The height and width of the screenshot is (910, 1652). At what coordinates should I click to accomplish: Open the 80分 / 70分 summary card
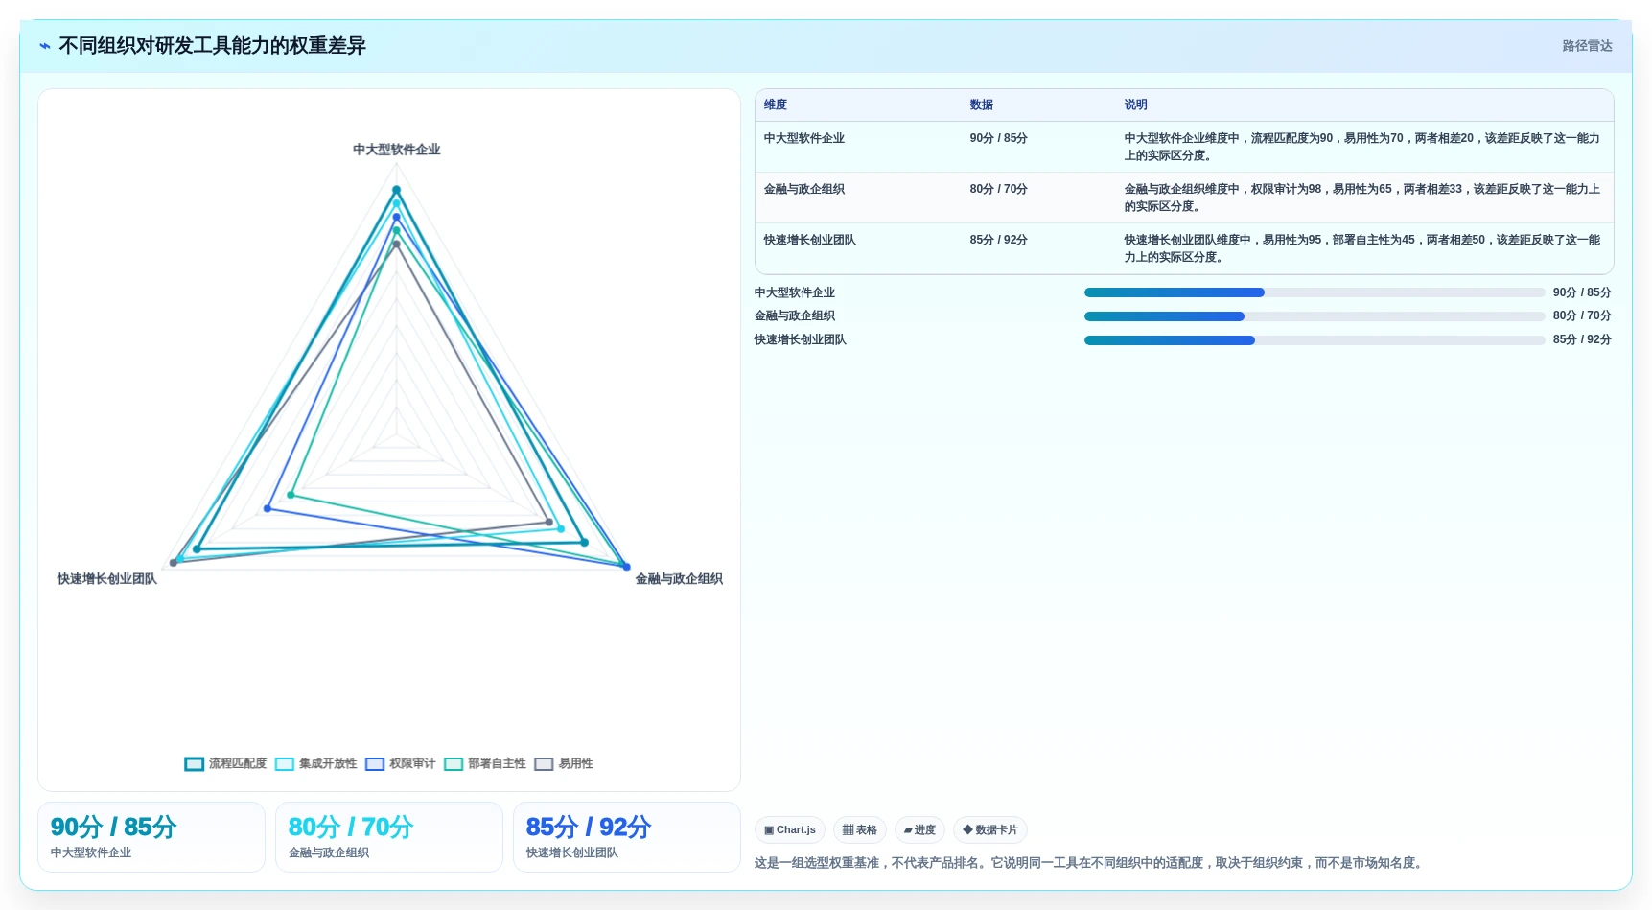click(x=389, y=837)
